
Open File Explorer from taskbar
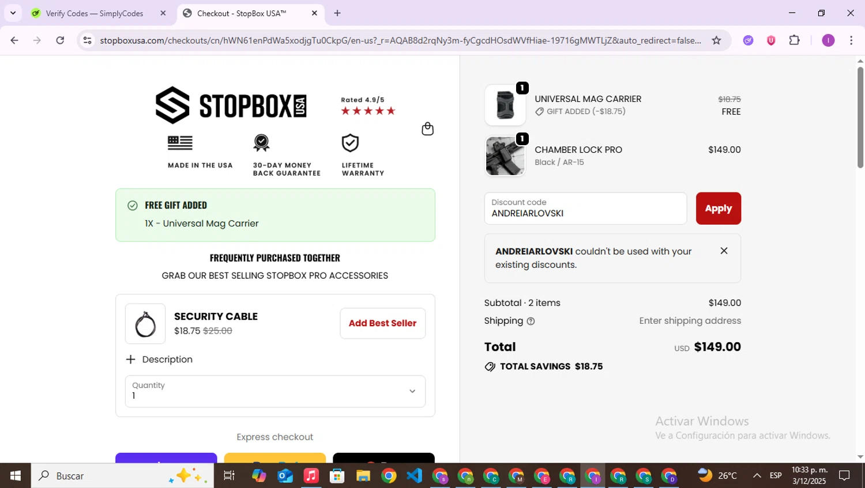(363, 476)
